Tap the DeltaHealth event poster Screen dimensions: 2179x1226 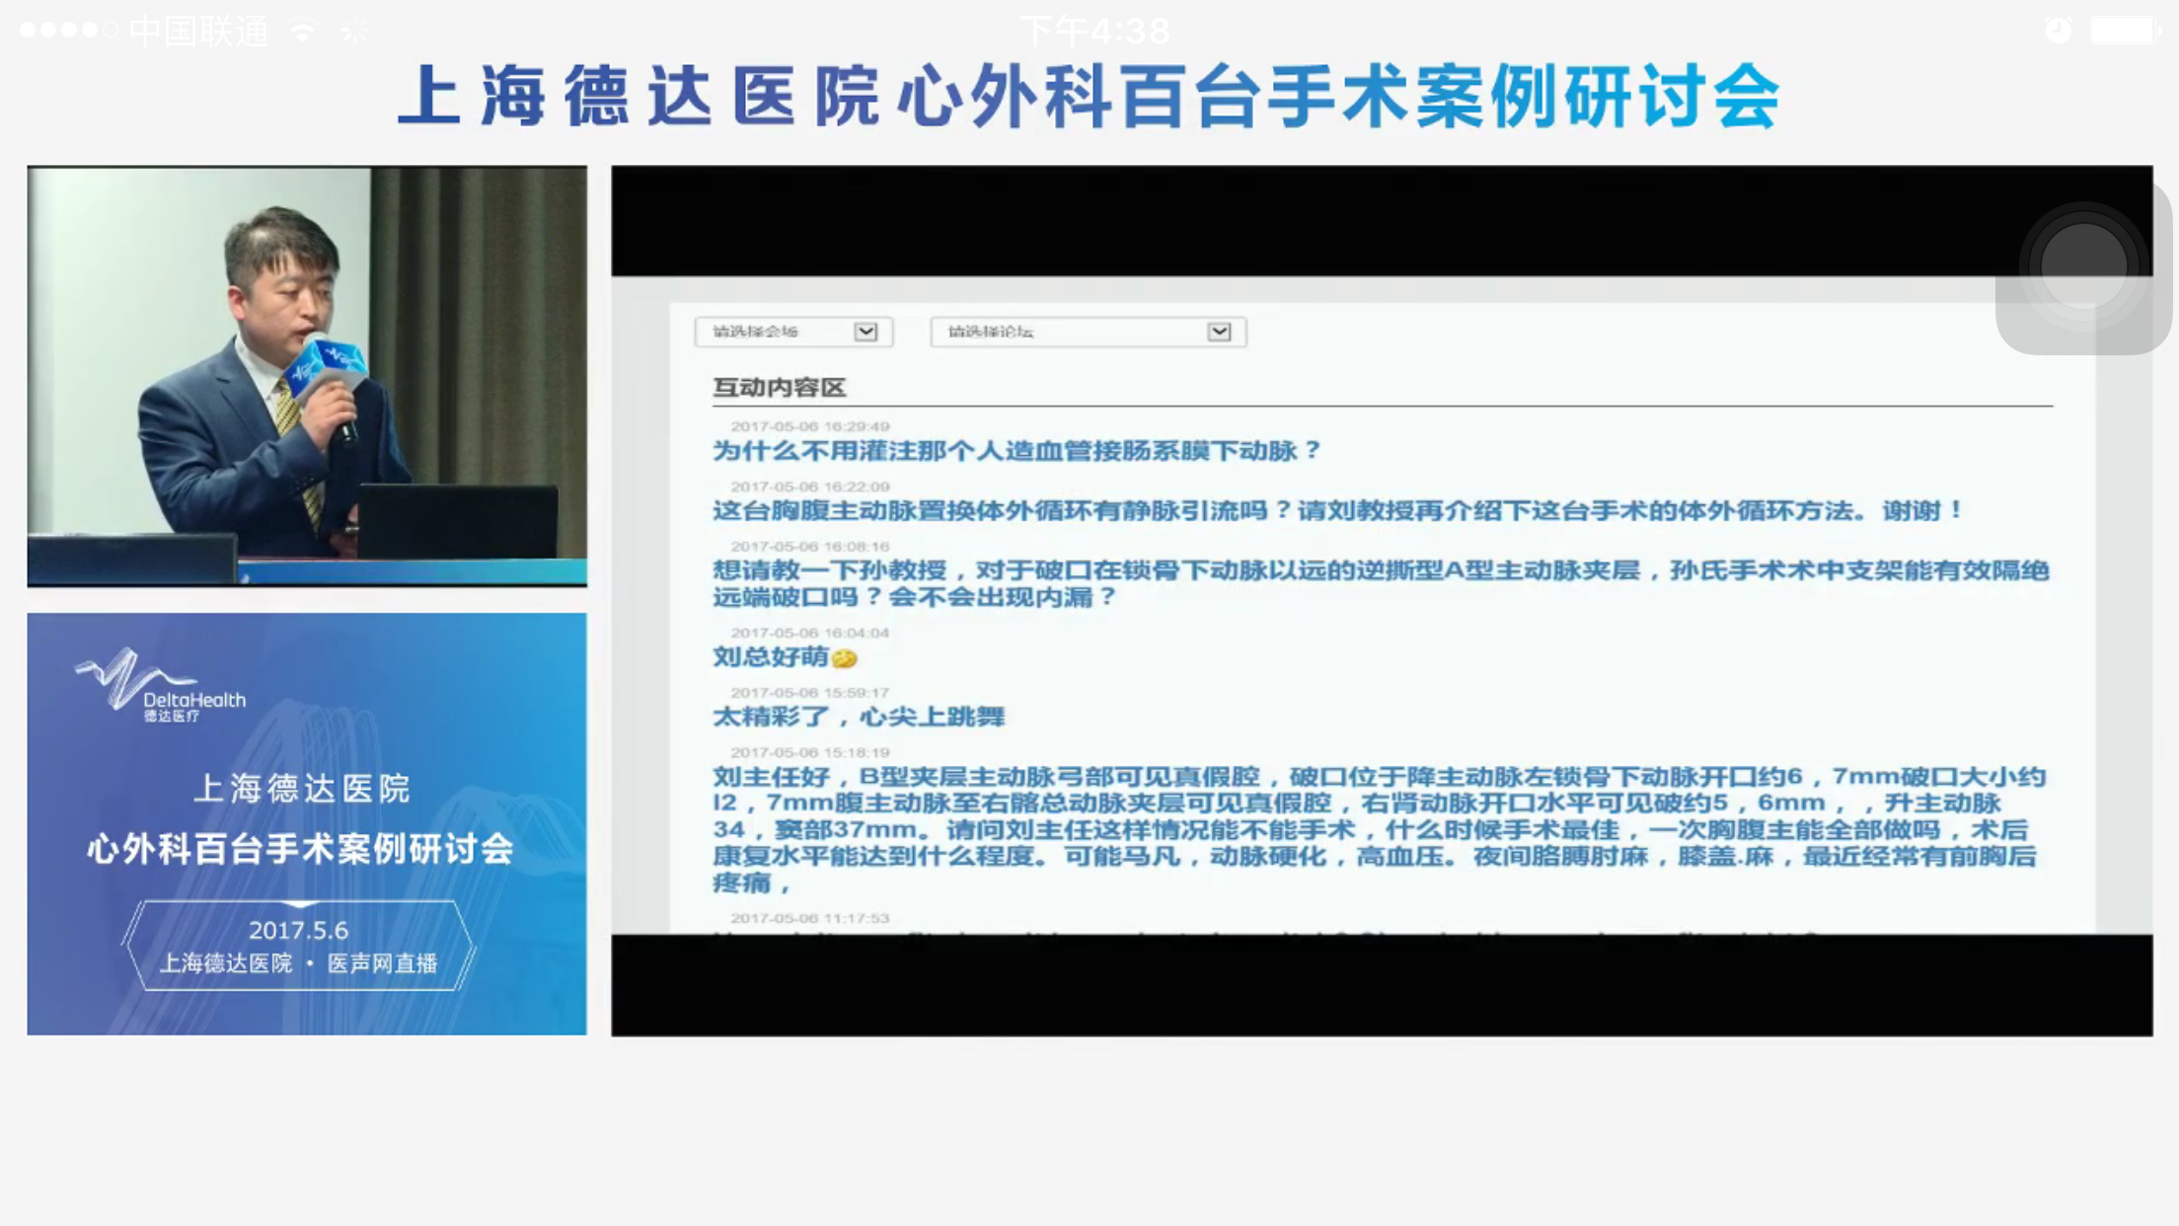pyautogui.click(x=307, y=824)
